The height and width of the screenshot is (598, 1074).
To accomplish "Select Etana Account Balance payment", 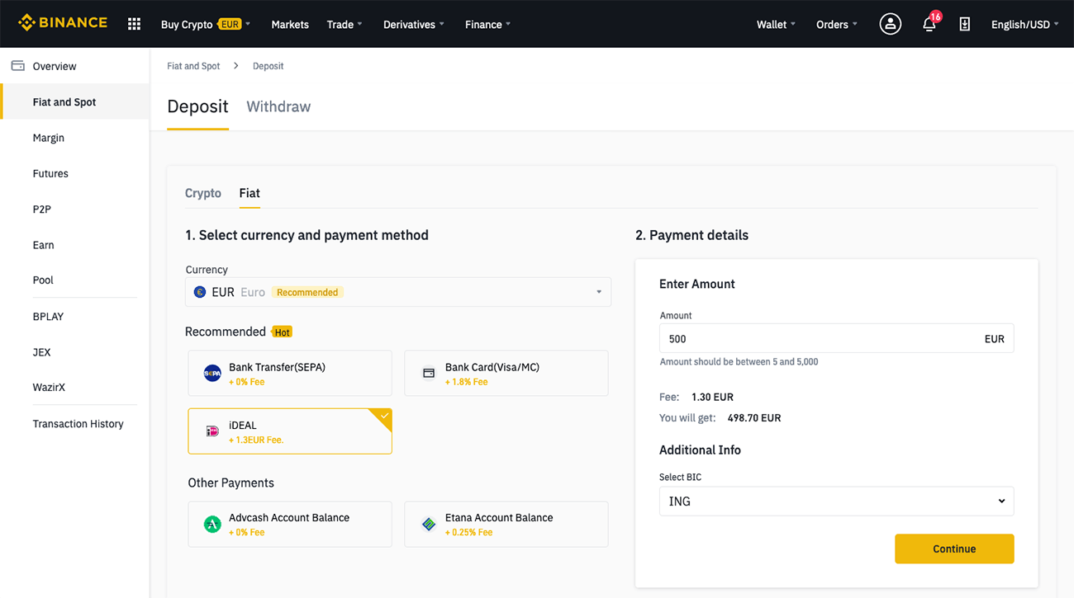I will point(506,524).
